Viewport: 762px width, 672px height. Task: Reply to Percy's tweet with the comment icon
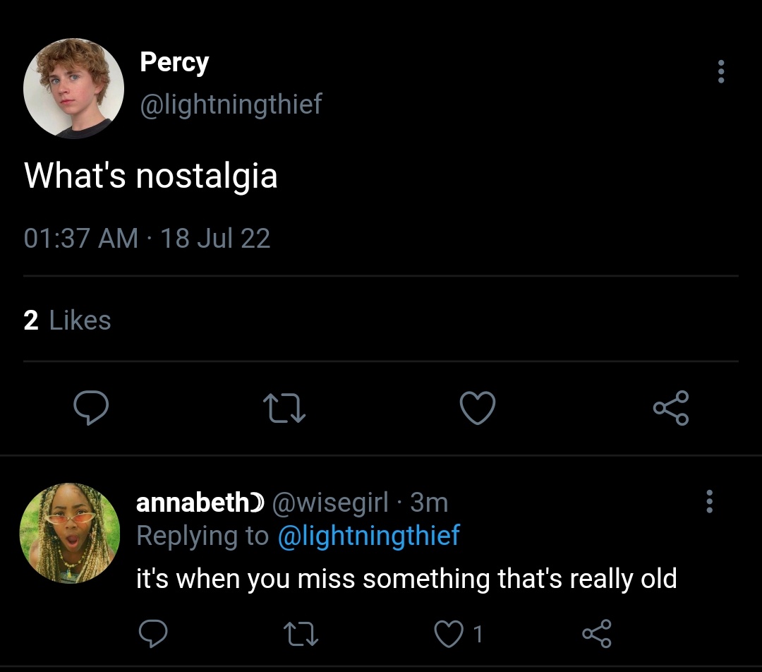pyautogui.click(x=91, y=407)
